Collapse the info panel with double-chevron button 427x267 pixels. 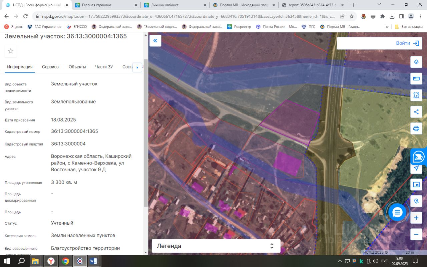tap(155, 41)
